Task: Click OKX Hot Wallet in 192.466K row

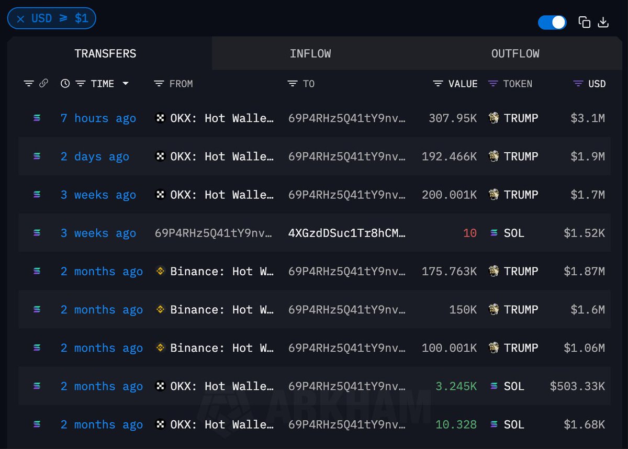Action: pyautogui.click(x=222, y=156)
